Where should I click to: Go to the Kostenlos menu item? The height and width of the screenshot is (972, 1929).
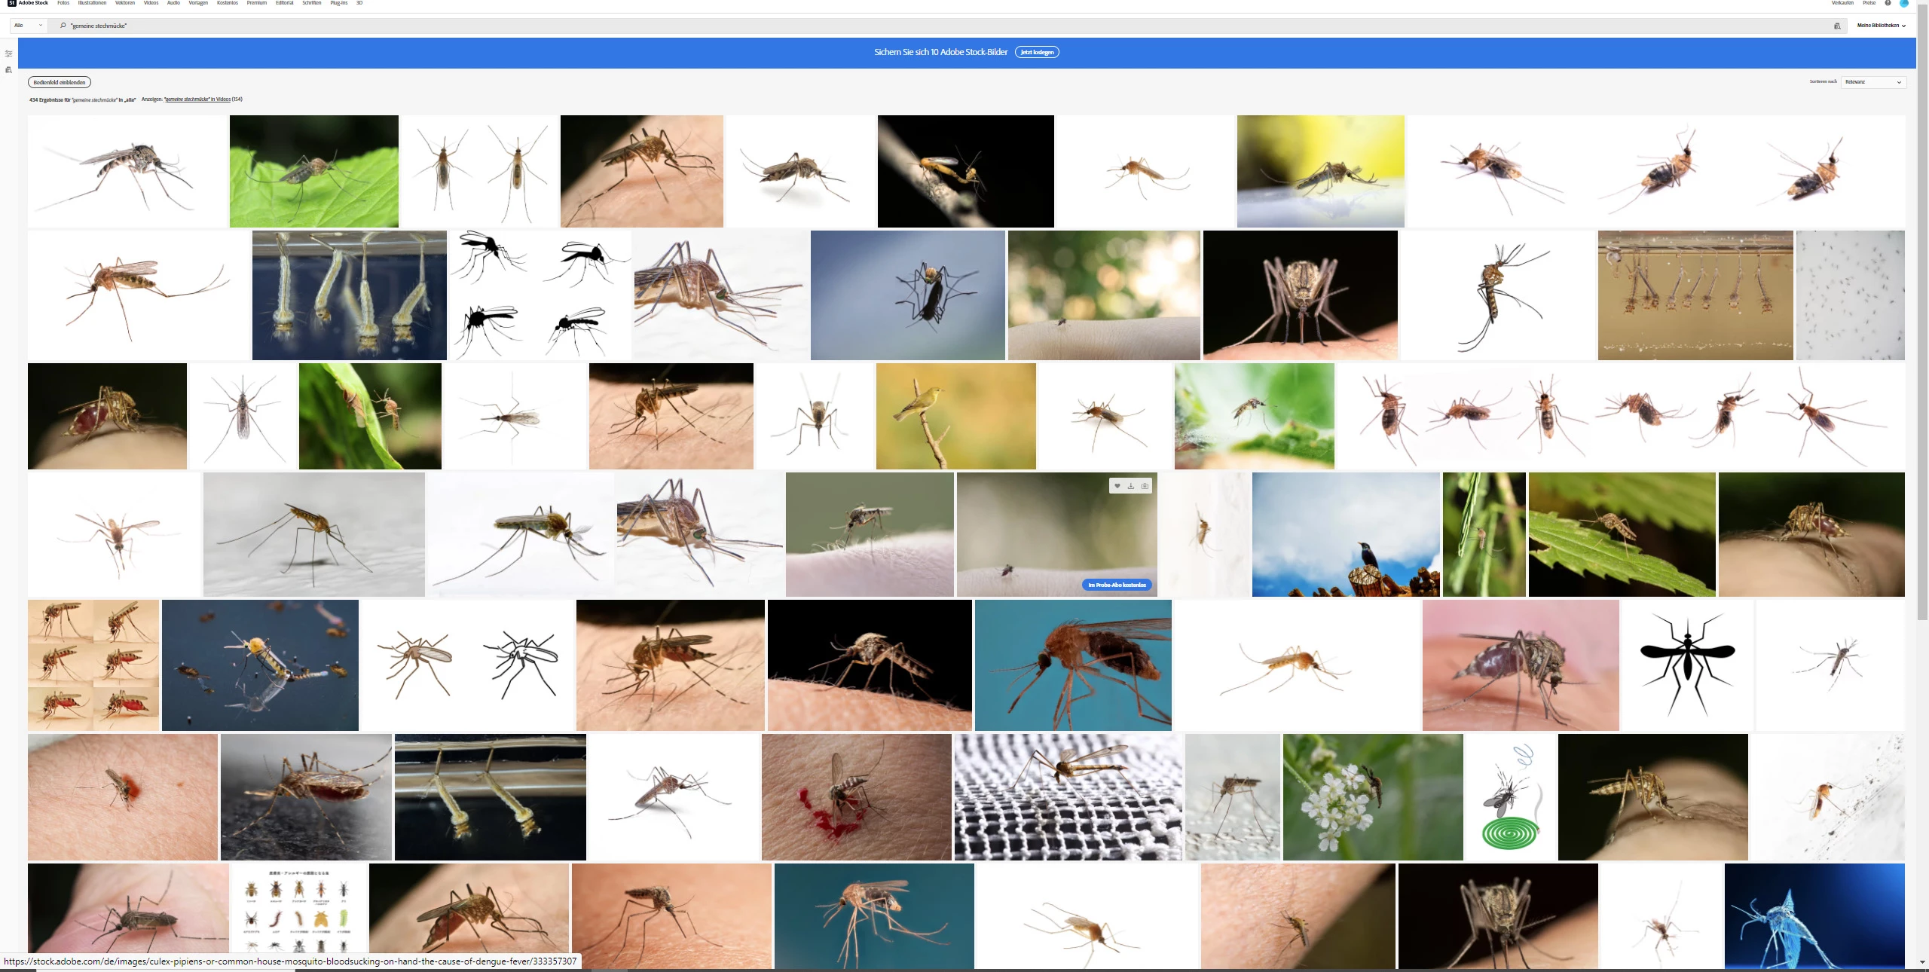[227, 3]
